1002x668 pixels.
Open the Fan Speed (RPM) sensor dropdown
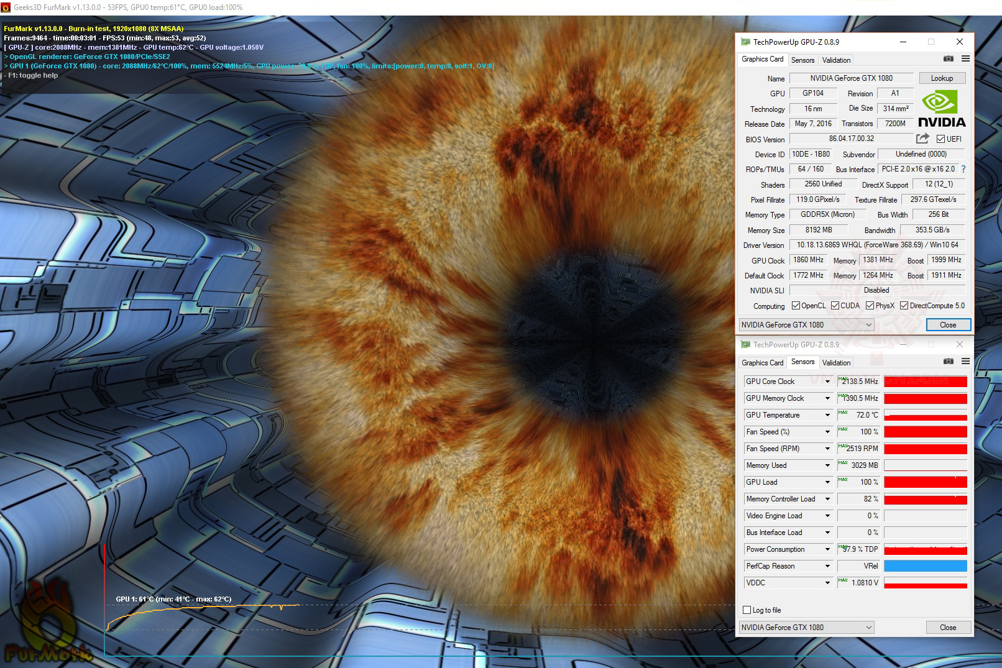point(827,449)
